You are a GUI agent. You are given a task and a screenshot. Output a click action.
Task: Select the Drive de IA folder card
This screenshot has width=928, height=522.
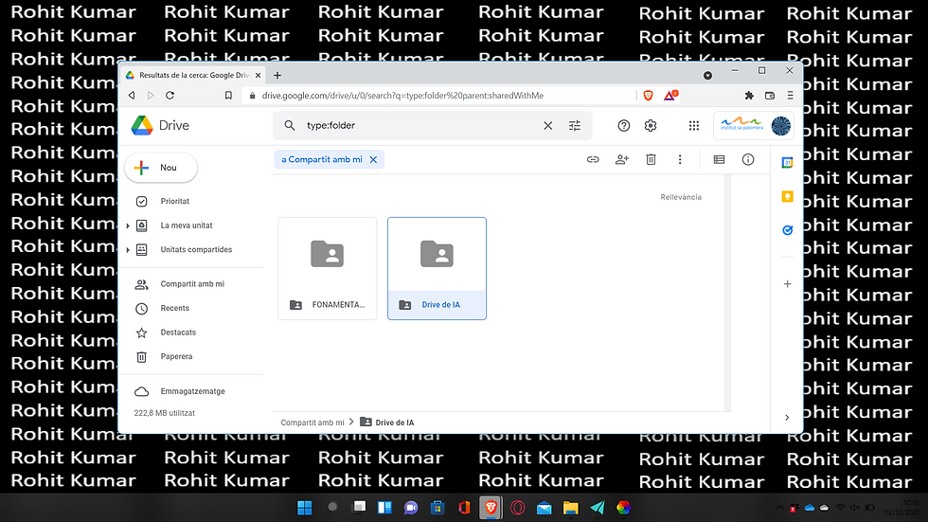[437, 269]
